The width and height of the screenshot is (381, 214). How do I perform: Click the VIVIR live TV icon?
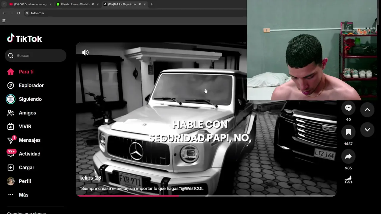pos(11,126)
